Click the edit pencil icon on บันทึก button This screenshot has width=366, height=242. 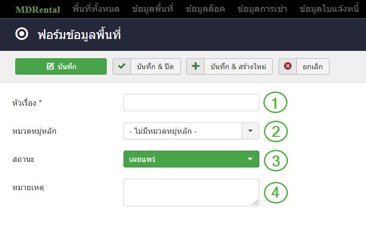tap(50, 67)
